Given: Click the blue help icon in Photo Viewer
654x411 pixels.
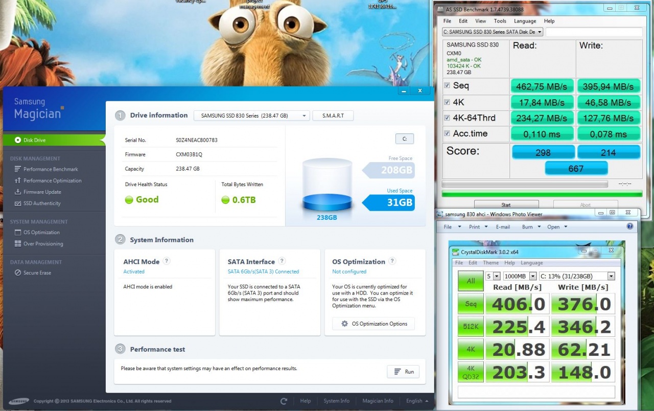Looking at the screenshot, I should click(630, 226).
